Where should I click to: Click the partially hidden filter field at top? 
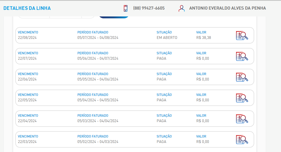tap(57, 17)
